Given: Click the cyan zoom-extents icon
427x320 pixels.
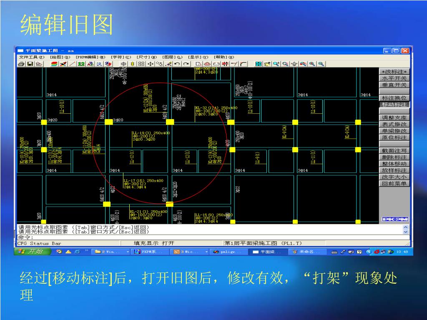Looking at the screenshot, I should (258, 64).
